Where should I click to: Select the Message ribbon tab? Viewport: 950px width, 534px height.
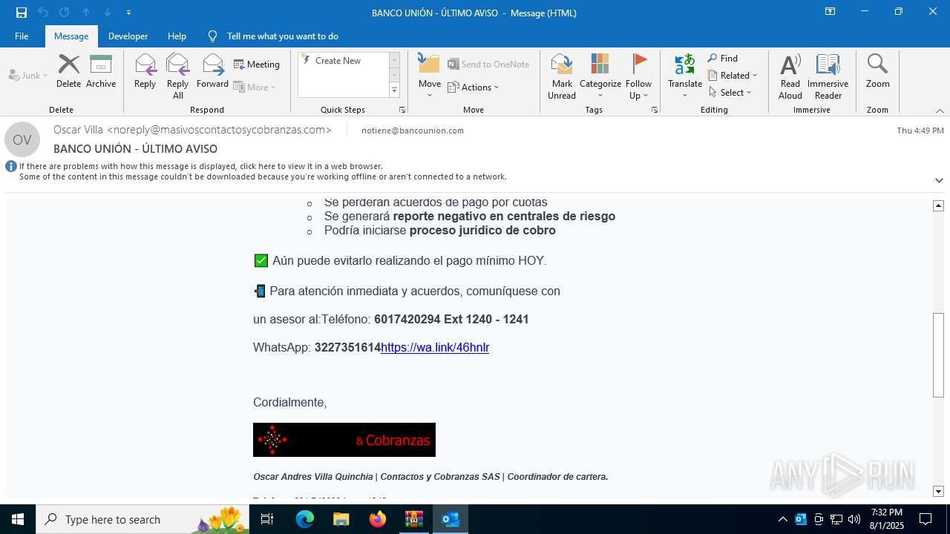(x=71, y=36)
